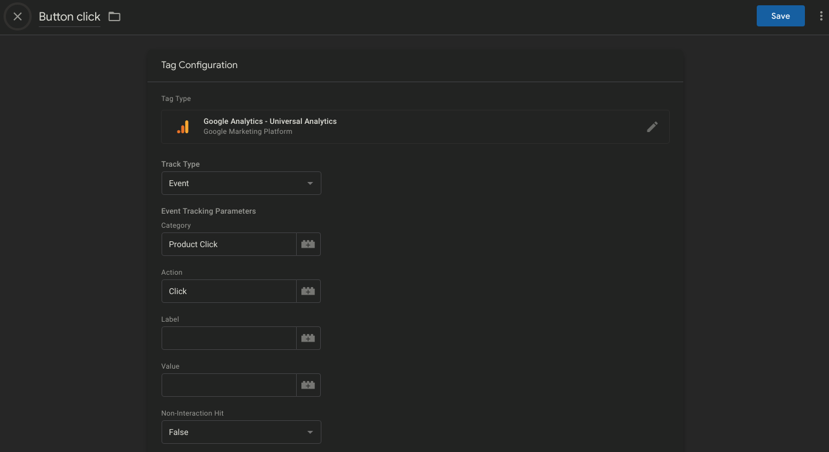Close the tag editor with the X icon
The height and width of the screenshot is (452, 829).
pyautogui.click(x=18, y=16)
